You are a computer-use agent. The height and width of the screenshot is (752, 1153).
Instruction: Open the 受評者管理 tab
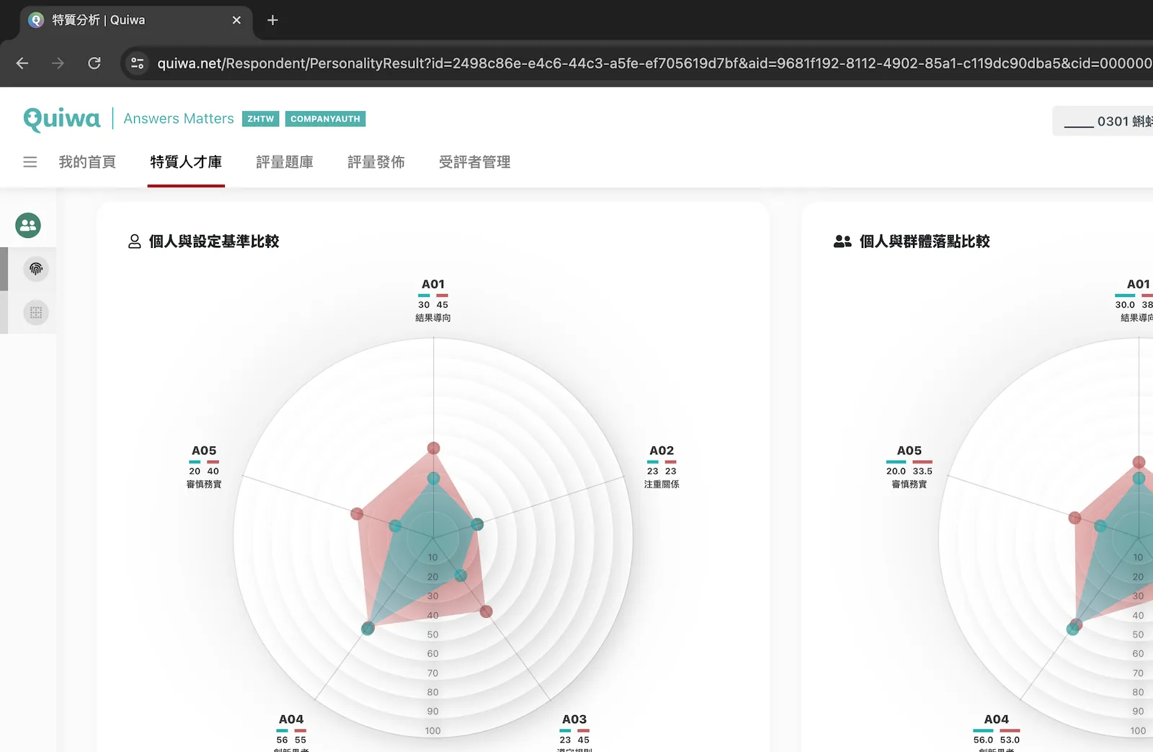pyautogui.click(x=475, y=162)
